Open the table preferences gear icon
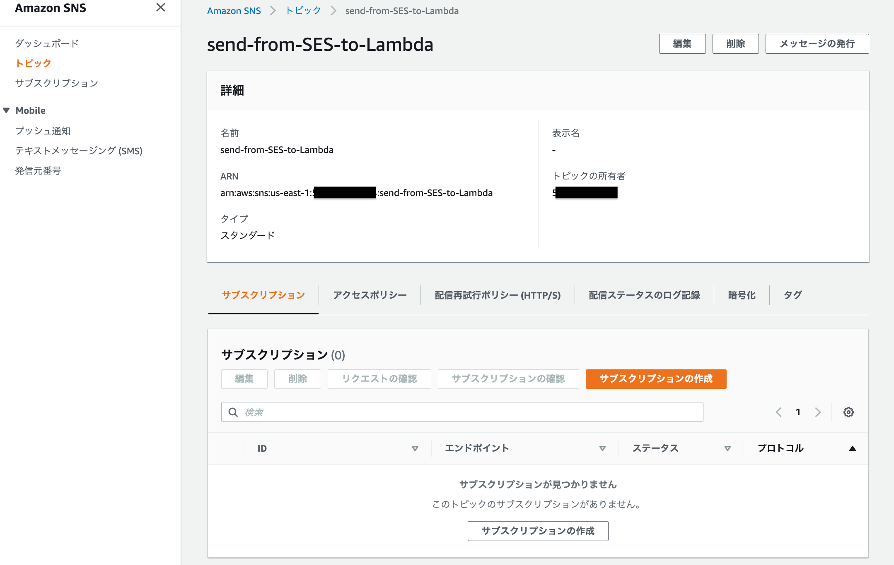This screenshot has height=565, width=894. [848, 412]
